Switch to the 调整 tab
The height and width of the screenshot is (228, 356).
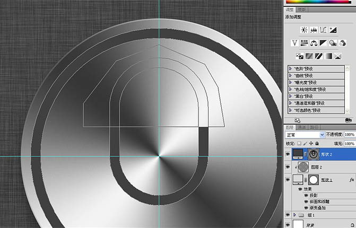290,10
